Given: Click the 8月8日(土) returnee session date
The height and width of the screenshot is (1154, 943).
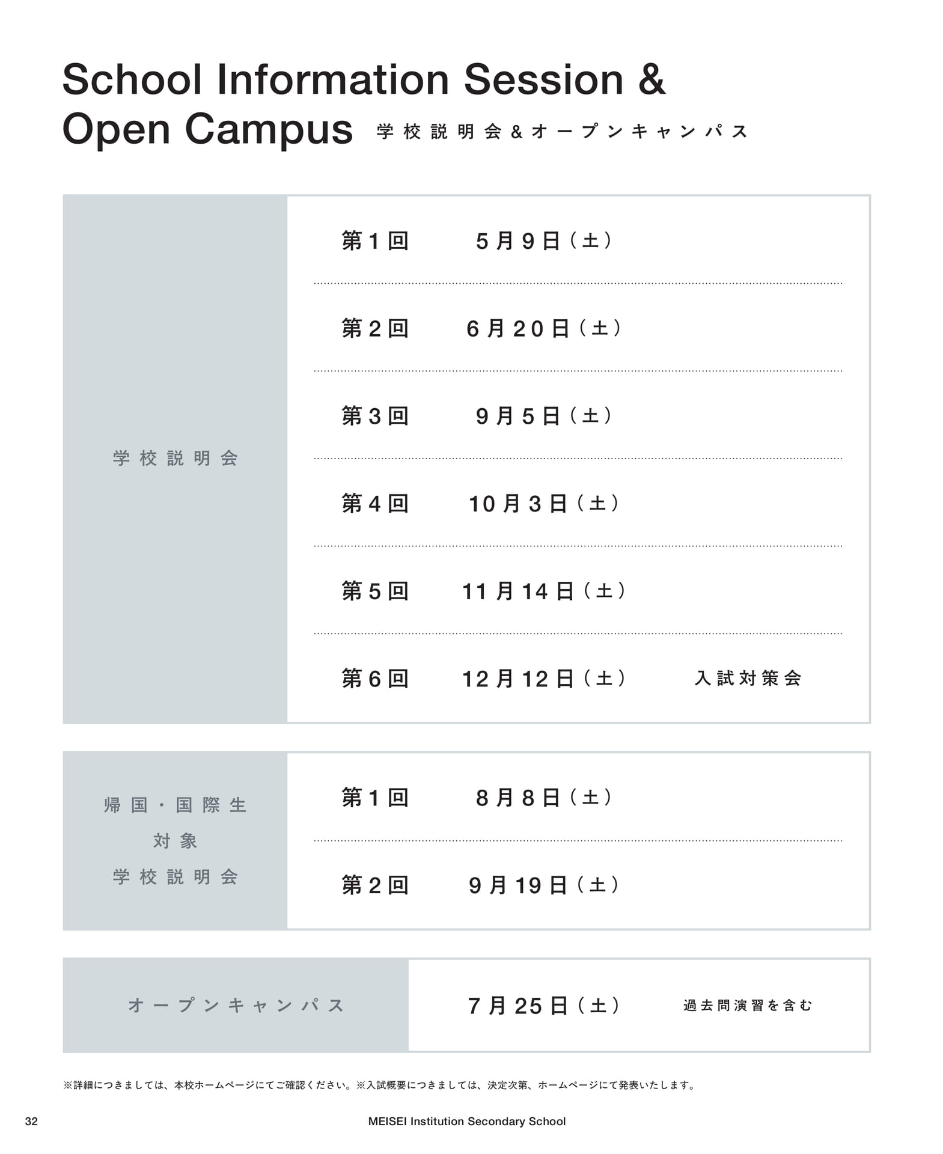Looking at the screenshot, I should 544,798.
